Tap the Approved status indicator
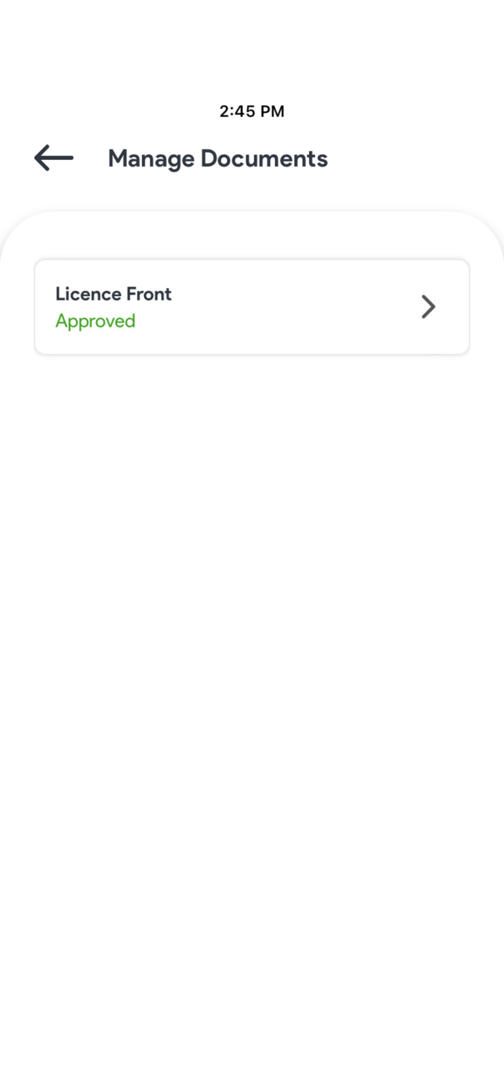The height and width of the screenshot is (1091, 504). point(95,321)
